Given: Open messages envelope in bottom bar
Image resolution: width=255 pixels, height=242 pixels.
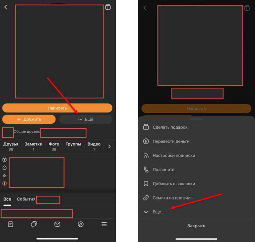Looking at the screenshot, I should [x=57, y=224].
